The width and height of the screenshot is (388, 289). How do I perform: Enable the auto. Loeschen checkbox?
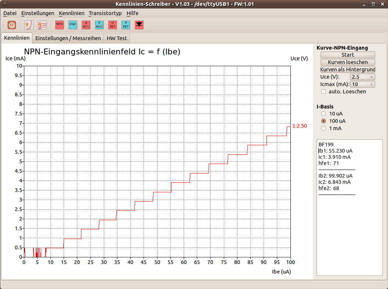pos(324,92)
